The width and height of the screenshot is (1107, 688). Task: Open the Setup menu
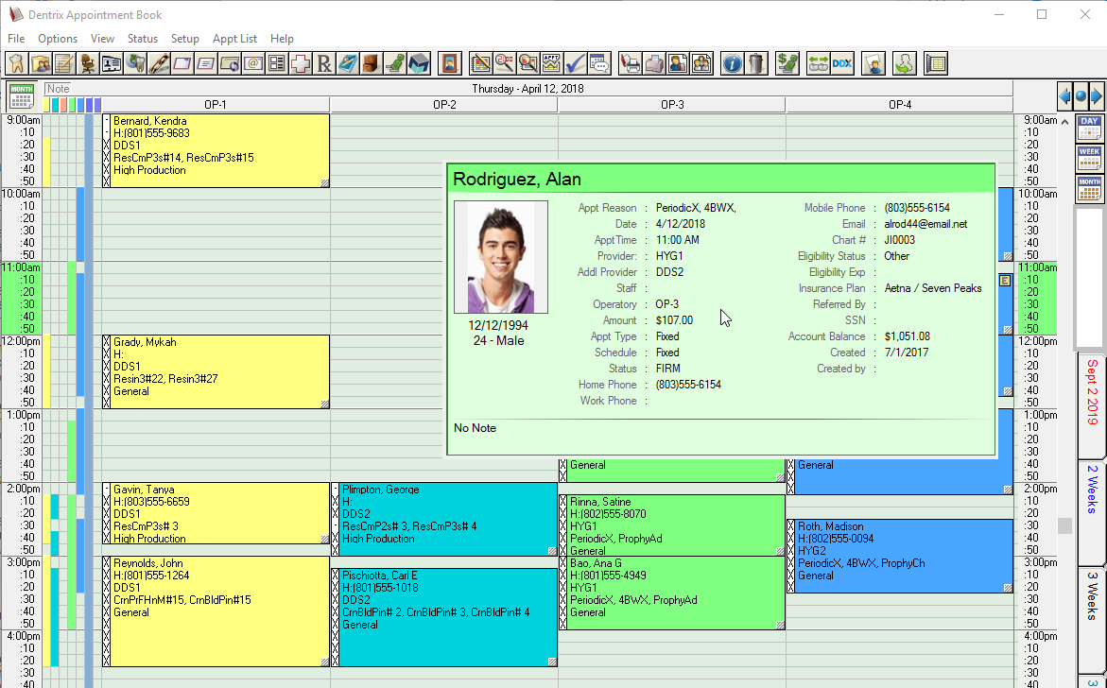pos(185,39)
